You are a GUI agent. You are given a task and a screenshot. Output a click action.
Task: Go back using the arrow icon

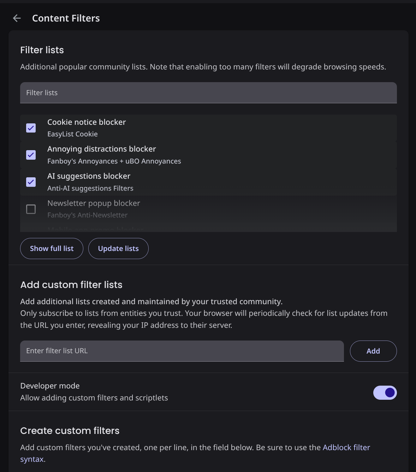17,18
